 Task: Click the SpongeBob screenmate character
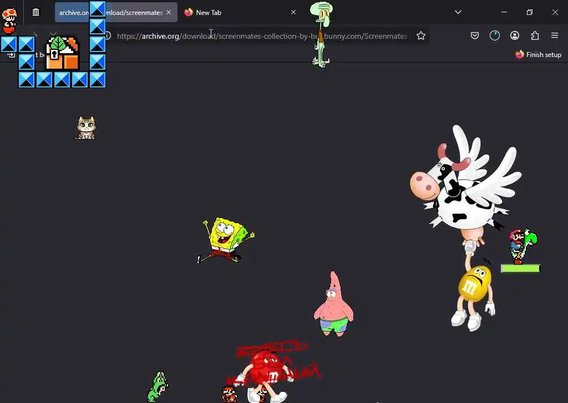click(x=226, y=240)
